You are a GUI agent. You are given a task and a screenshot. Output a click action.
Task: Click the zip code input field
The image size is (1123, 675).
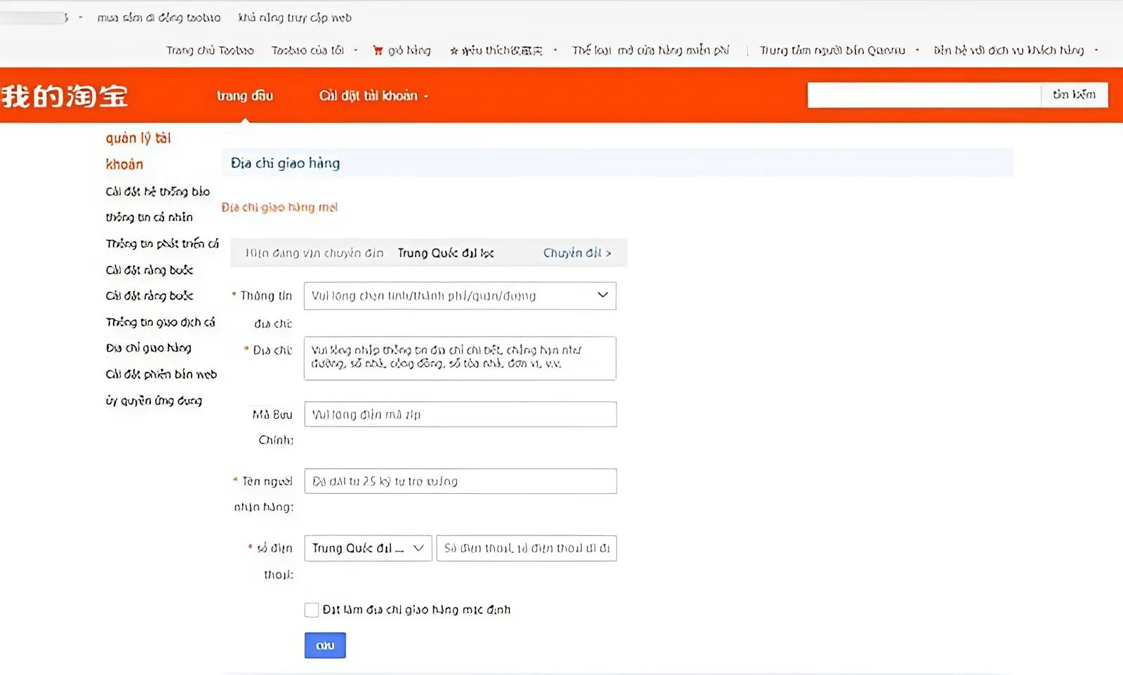460,414
